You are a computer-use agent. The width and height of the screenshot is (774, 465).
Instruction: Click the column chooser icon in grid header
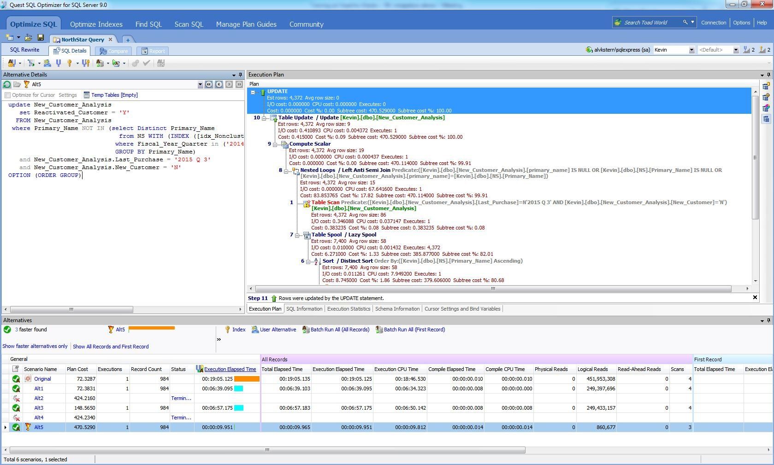(16, 369)
